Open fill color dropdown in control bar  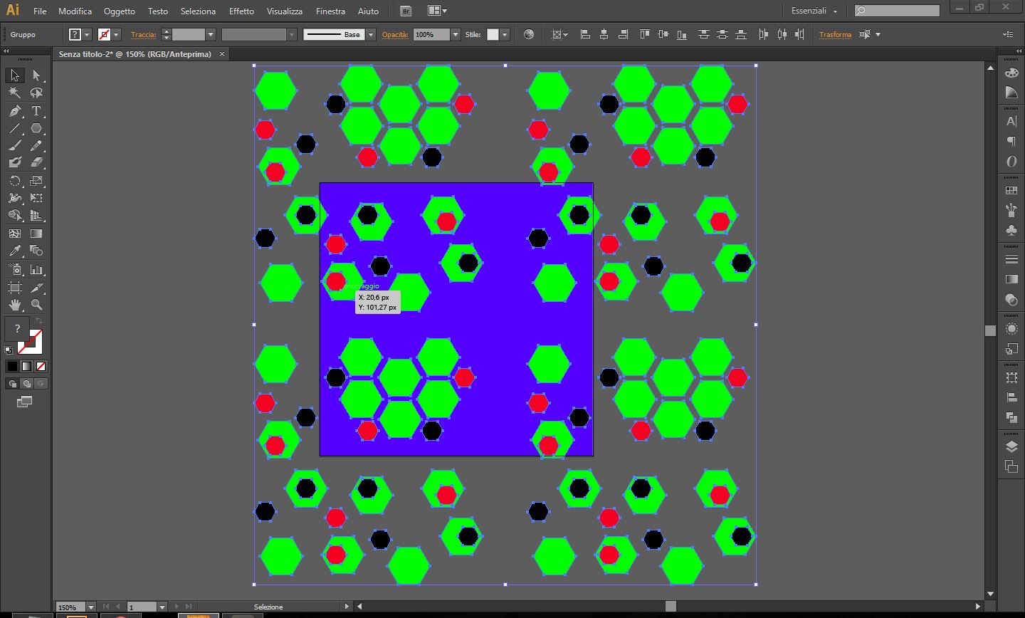coord(87,34)
